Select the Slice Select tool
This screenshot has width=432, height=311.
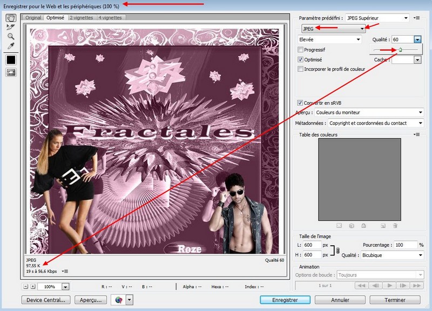(11, 26)
